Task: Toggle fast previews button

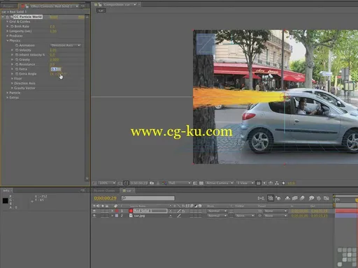Action: [x=264, y=184]
